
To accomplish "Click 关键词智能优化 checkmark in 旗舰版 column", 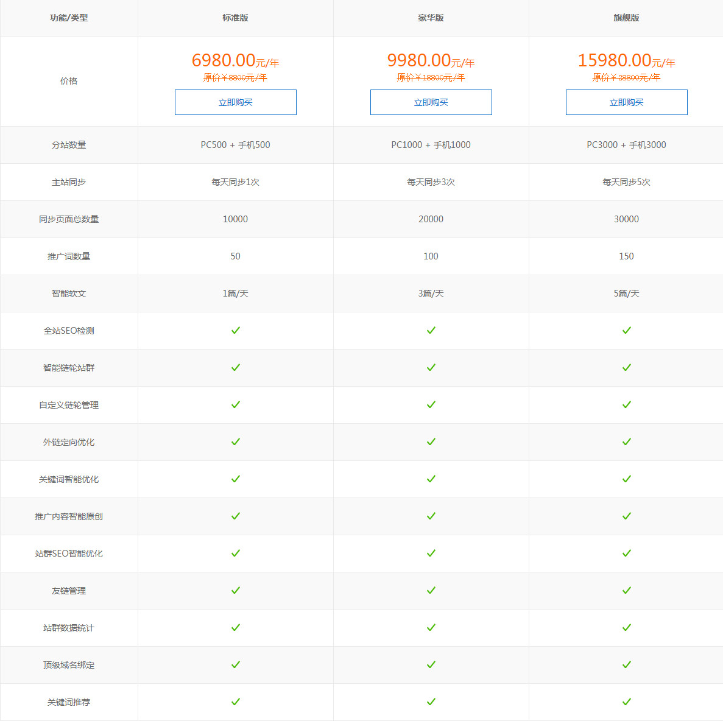I will pyautogui.click(x=626, y=479).
